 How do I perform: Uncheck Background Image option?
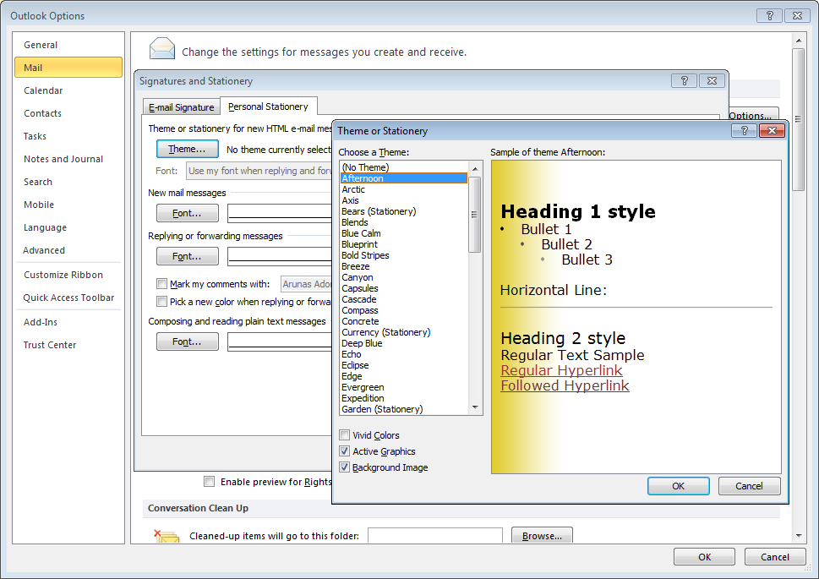pyautogui.click(x=344, y=467)
